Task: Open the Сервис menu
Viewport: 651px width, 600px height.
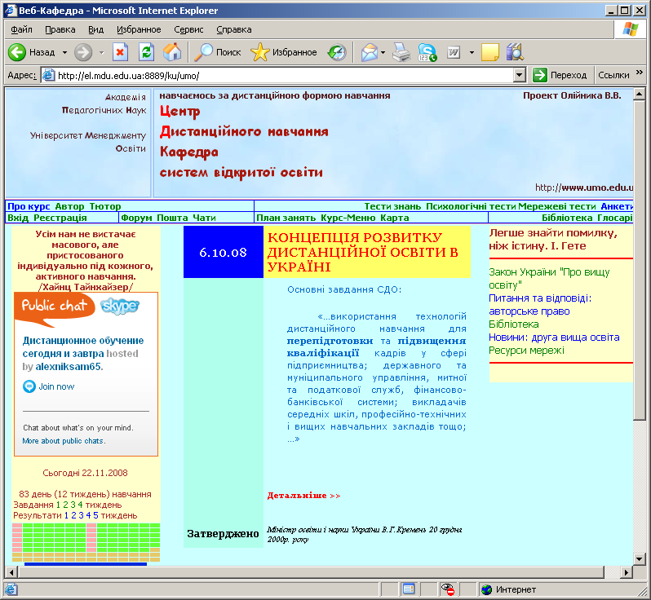Action: [x=188, y=29]
